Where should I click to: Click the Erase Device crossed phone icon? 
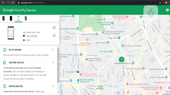(x=5, y=86)
